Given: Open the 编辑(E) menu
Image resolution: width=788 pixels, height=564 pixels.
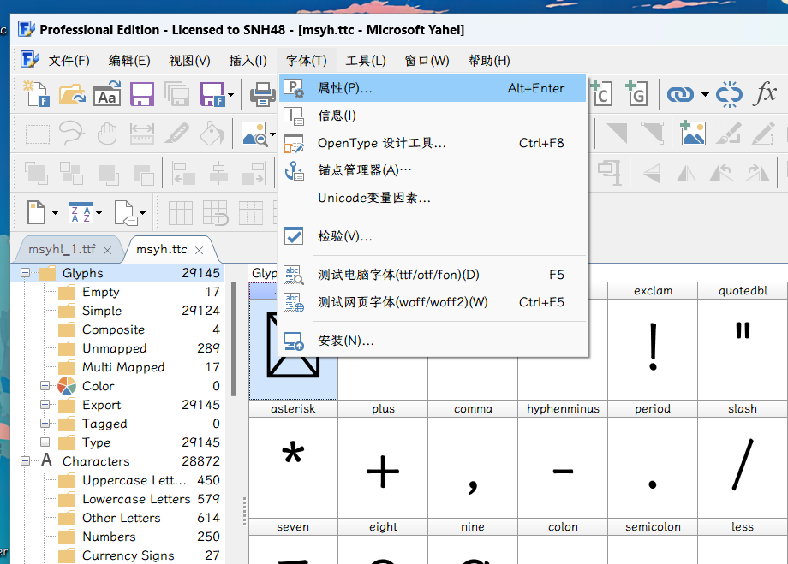Looking at the screenshot, I should tap(129, 61).
